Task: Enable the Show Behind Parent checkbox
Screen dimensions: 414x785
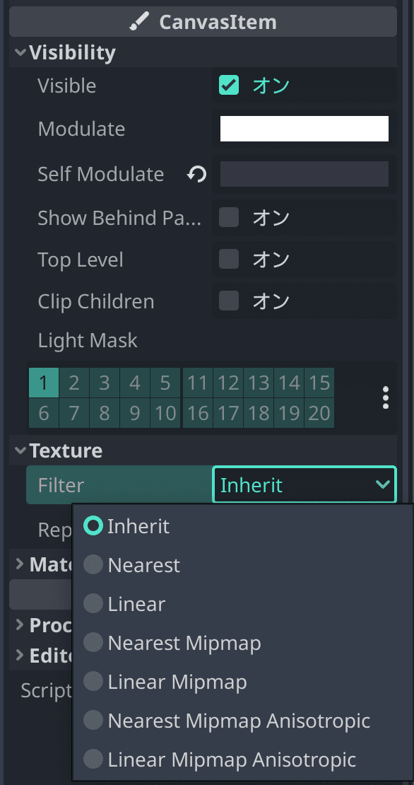Action: (229, 217)
